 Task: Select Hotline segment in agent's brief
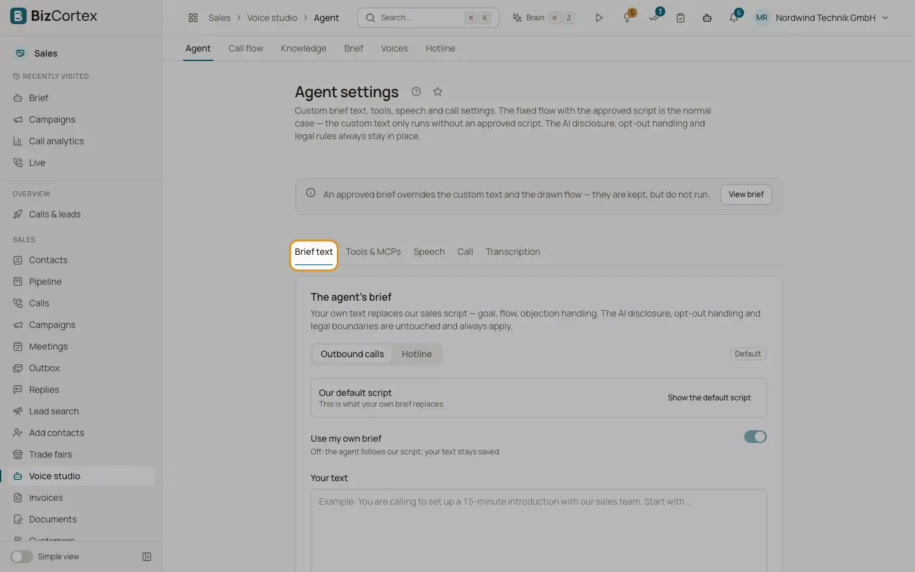coord(417,354)
